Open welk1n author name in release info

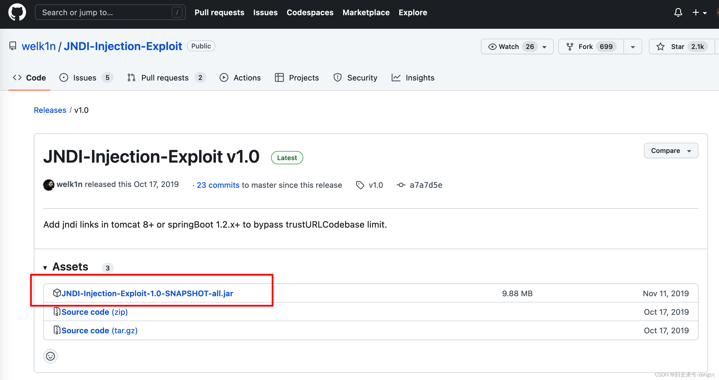70,184
